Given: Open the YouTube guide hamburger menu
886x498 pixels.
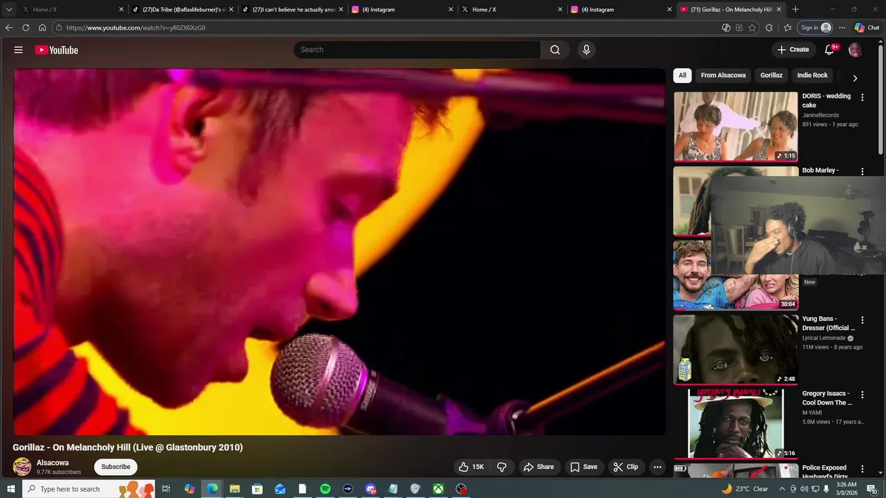Looking at the screenshot, I should (19, 50).
